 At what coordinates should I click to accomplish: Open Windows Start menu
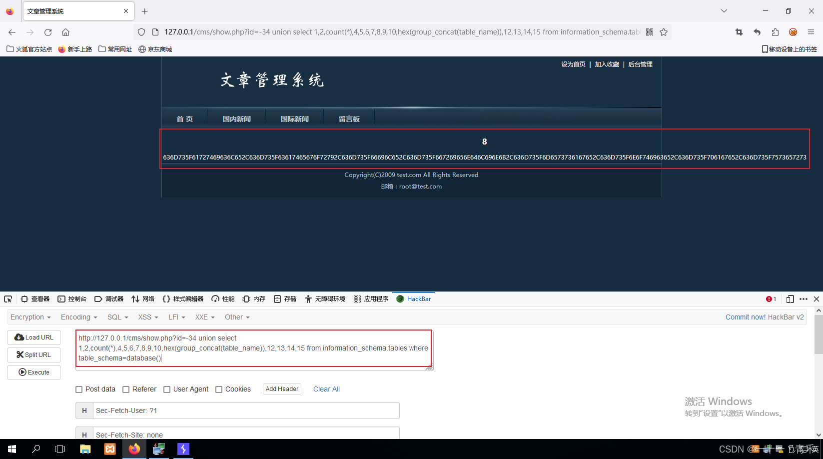point(12,449)
